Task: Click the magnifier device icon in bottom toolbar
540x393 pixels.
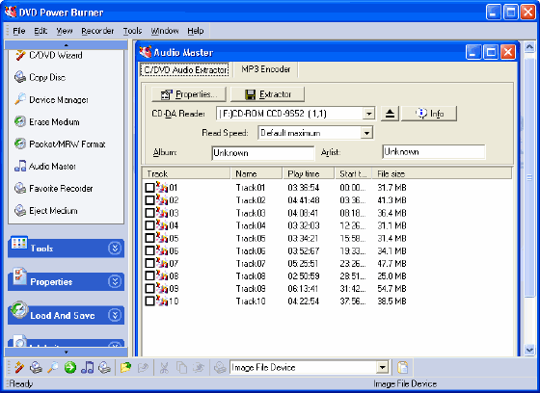Action: [x=53, y=368]
